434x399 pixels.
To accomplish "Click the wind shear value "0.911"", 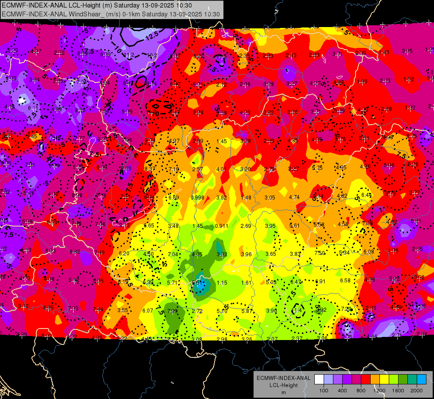I will click(221, 226).
